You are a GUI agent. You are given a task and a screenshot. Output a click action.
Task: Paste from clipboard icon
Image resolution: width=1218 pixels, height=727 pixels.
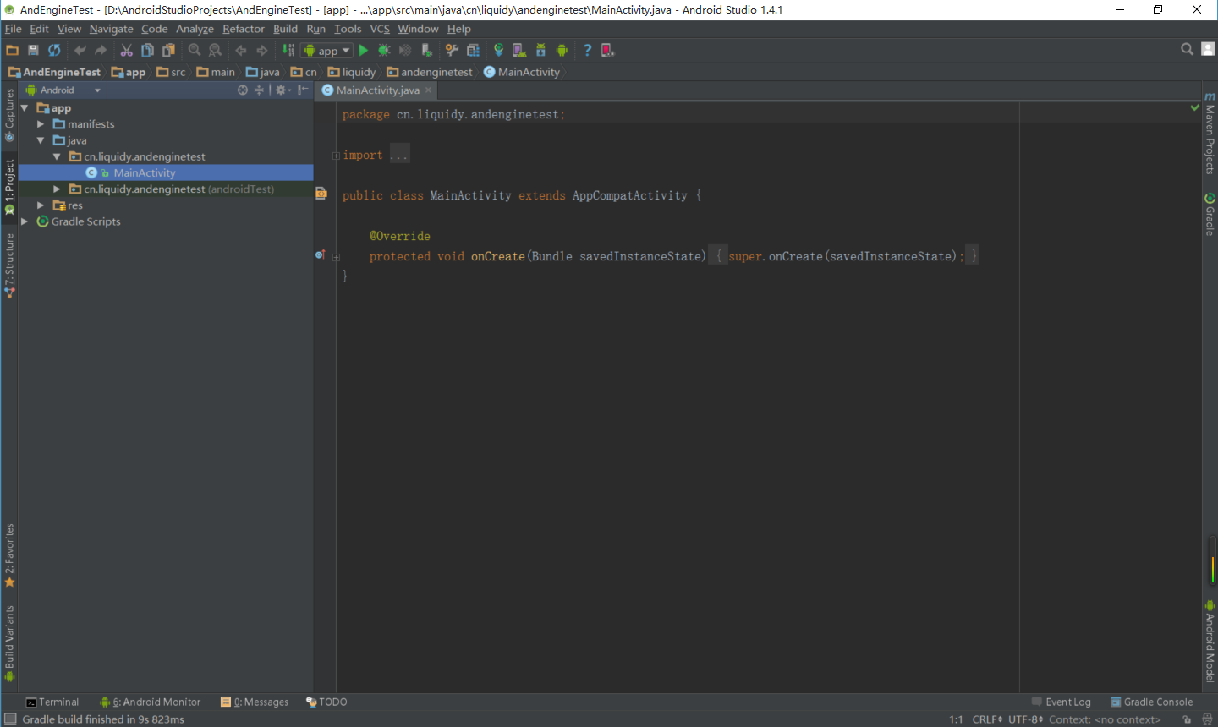point(168,51)
